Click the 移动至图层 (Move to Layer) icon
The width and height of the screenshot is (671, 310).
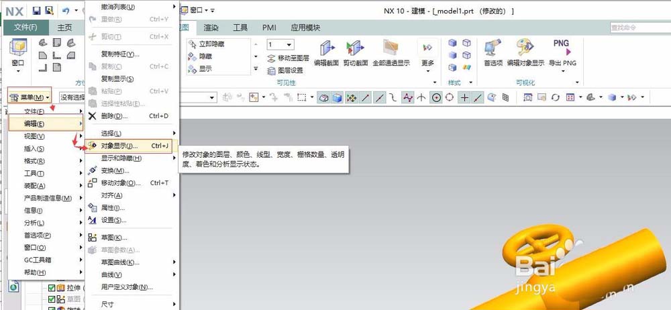click(271, 58)
